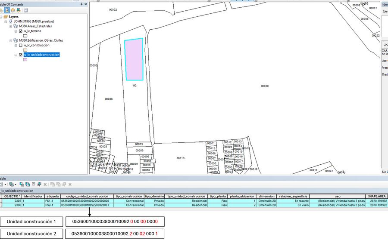
Task: Collapse the M360.Areas_Catastrales group
Action: 10,26
